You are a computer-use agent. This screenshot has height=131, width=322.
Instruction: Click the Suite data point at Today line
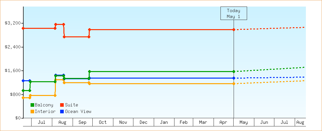234,30
